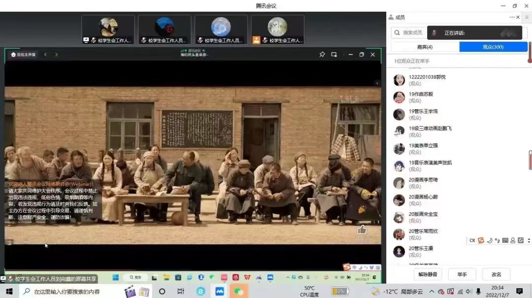Viewport: 532px width, 298px height.
Task: Open the Windows Start menu
Action: pos(9,292)
